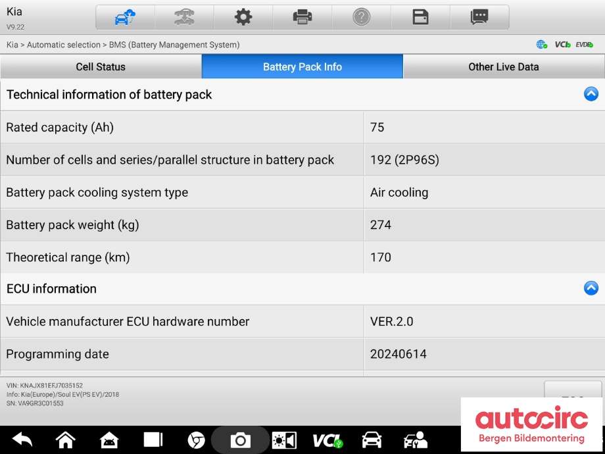605x454 pixels.
Task: Open the car with technician service icon
Action: click(x=415, y=440)
